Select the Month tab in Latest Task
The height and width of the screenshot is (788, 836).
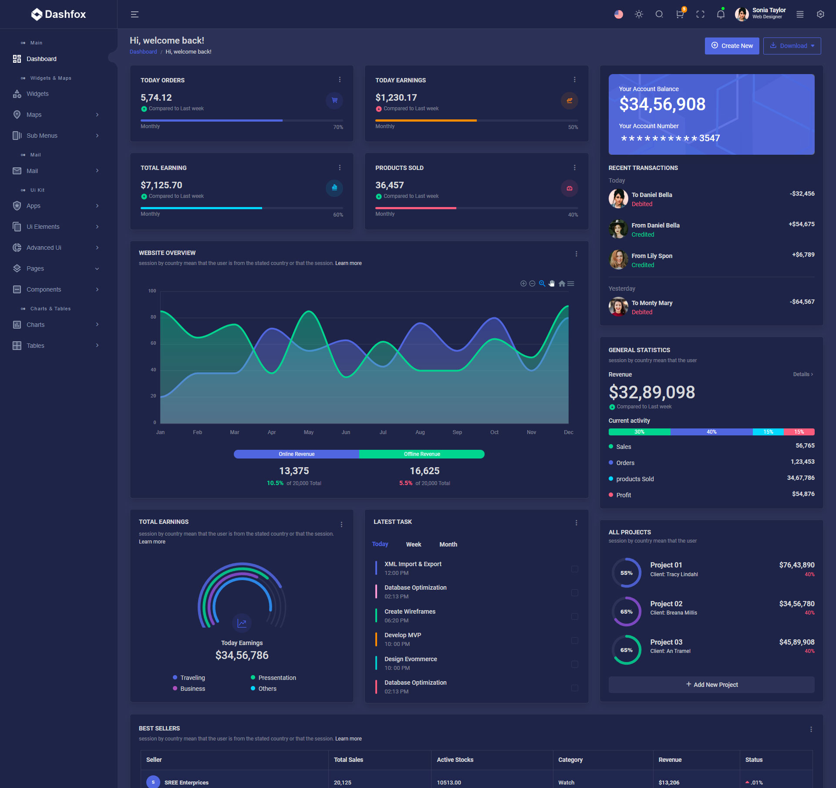(x=448, y=544)
